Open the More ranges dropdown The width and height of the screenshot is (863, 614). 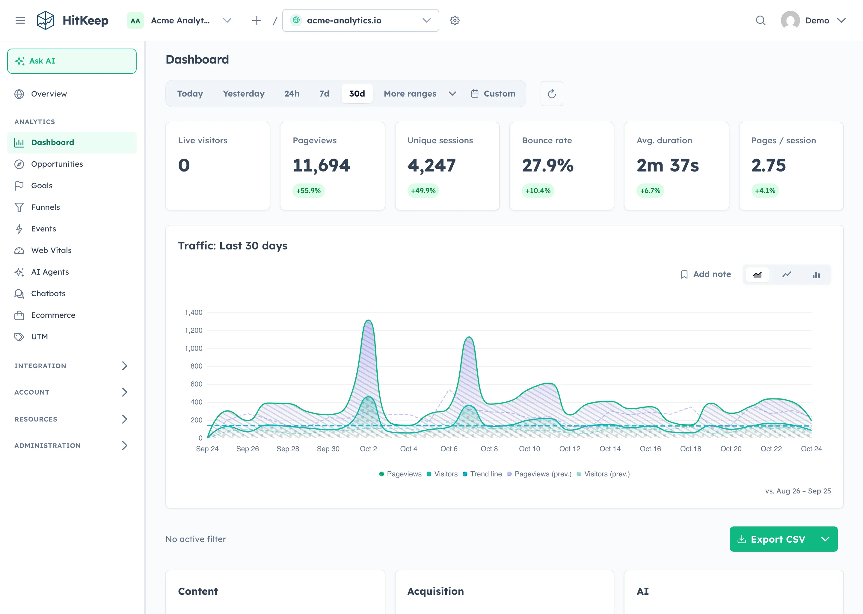[420, 93]
